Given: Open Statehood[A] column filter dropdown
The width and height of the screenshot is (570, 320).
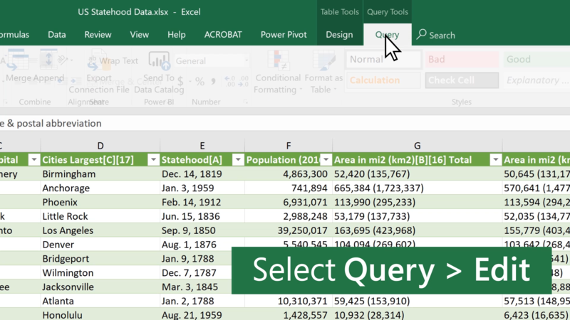Looking at the screenshot, I should coord(238,159).
